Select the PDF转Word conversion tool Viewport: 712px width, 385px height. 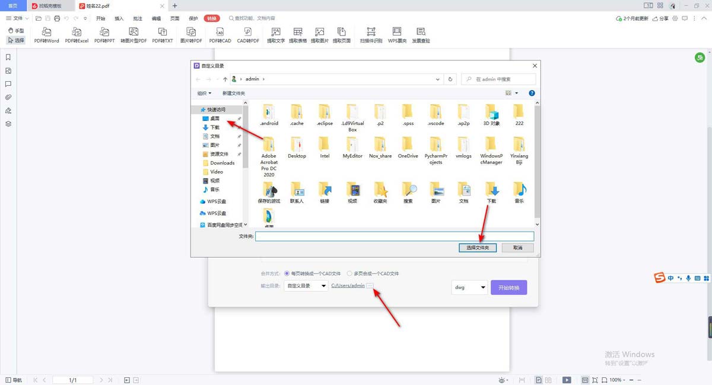click(x=46, y=35)
